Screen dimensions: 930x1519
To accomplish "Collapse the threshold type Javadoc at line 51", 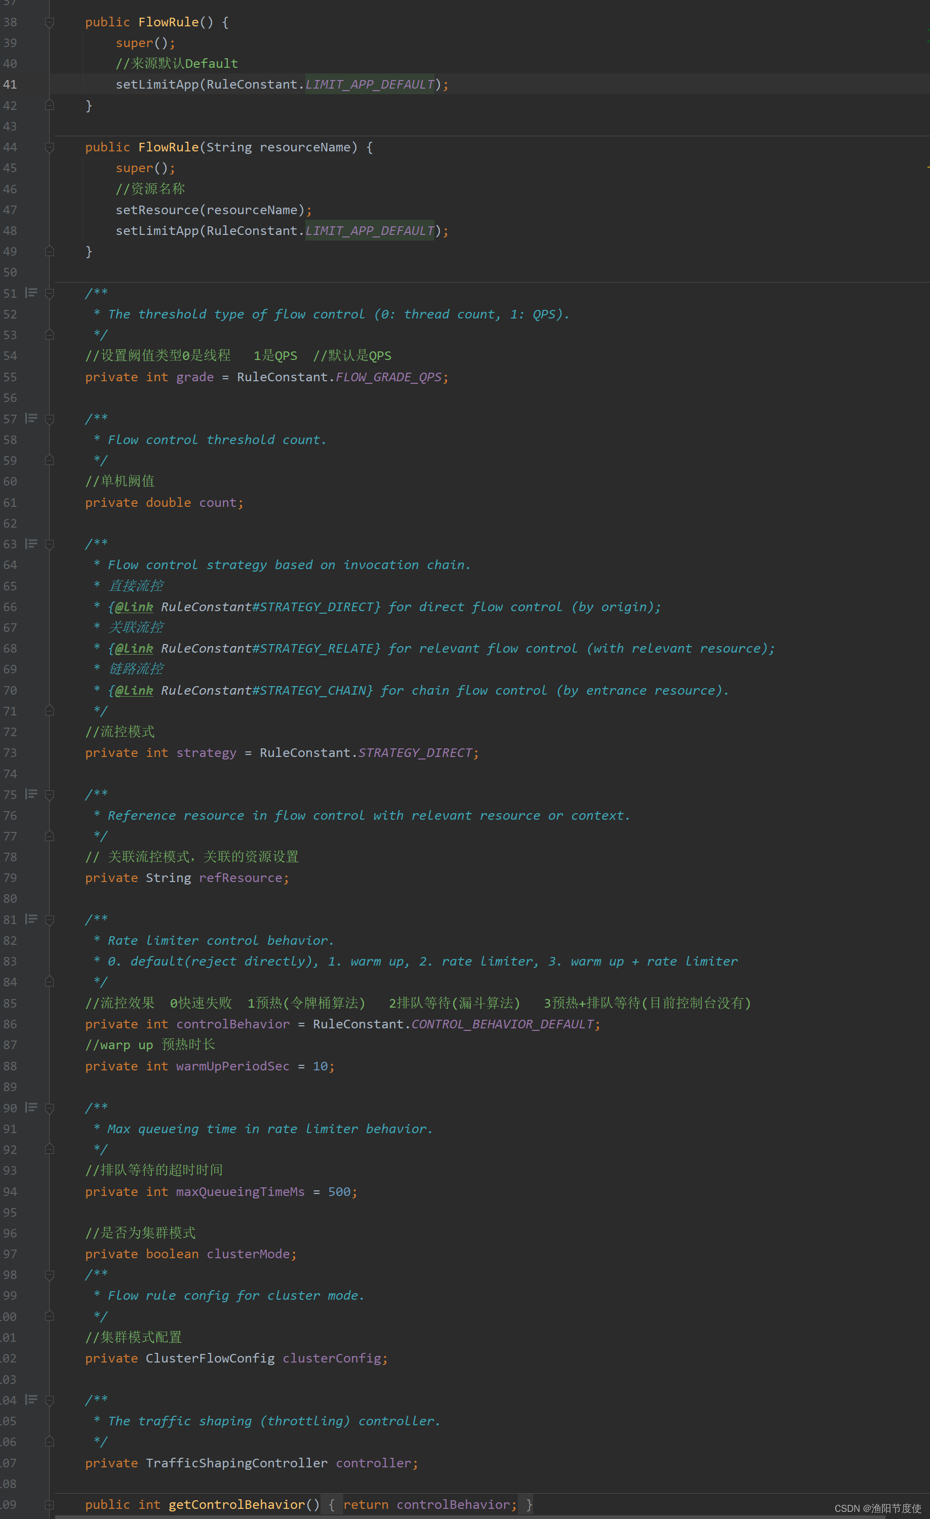I will (x=50, y=294).
